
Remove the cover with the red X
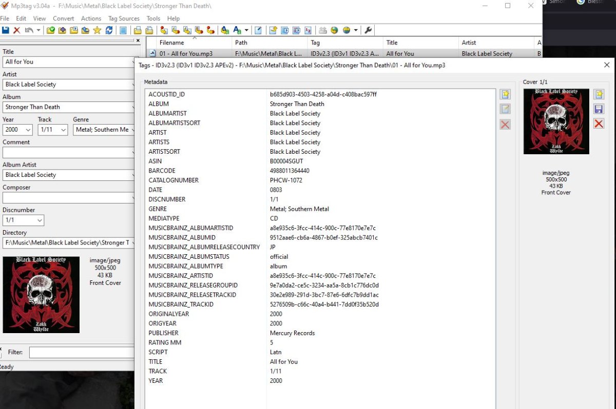pos(599,124)
